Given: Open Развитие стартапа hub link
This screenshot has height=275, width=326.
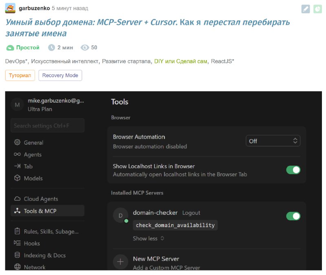Looking at the screenshot, I should (126, 61).
